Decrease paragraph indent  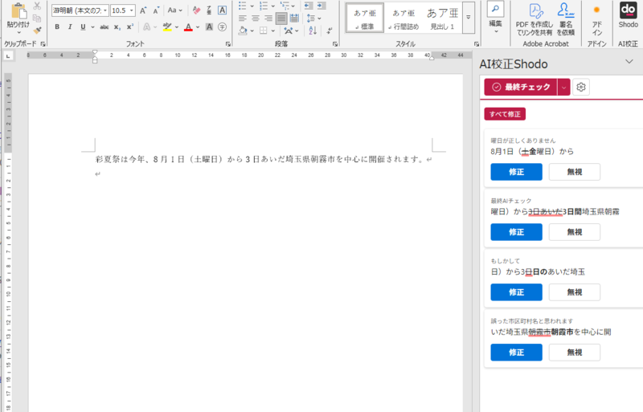pos(309,6)
